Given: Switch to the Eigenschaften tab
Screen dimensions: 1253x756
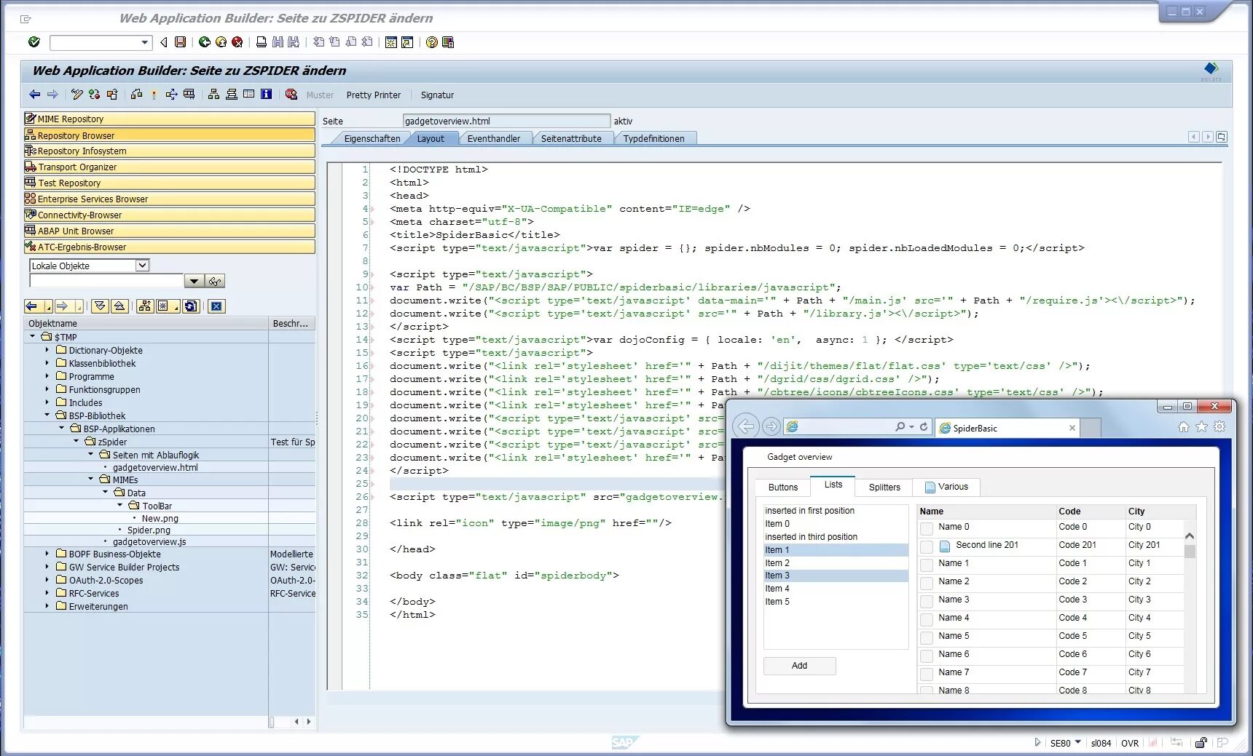Looking at the screenshot, I should [x=372, y=138].
